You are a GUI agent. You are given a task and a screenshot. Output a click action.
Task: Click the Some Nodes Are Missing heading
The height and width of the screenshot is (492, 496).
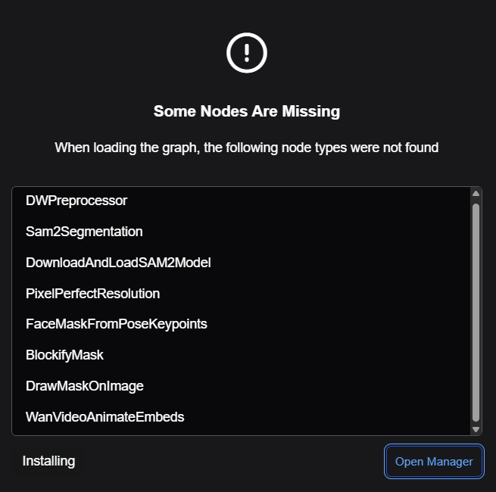coord(247,111)
